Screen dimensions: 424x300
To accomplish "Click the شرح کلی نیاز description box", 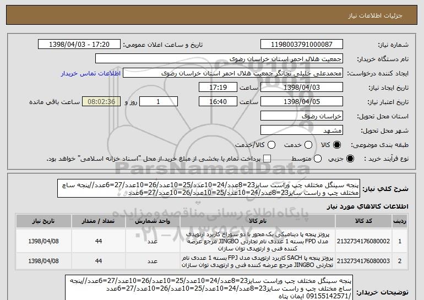I will 209,188.
